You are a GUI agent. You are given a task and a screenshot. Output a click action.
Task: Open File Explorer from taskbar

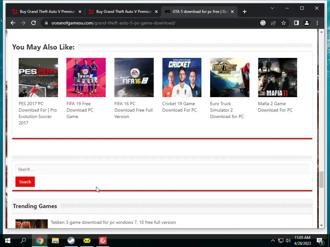coord(55,241)
